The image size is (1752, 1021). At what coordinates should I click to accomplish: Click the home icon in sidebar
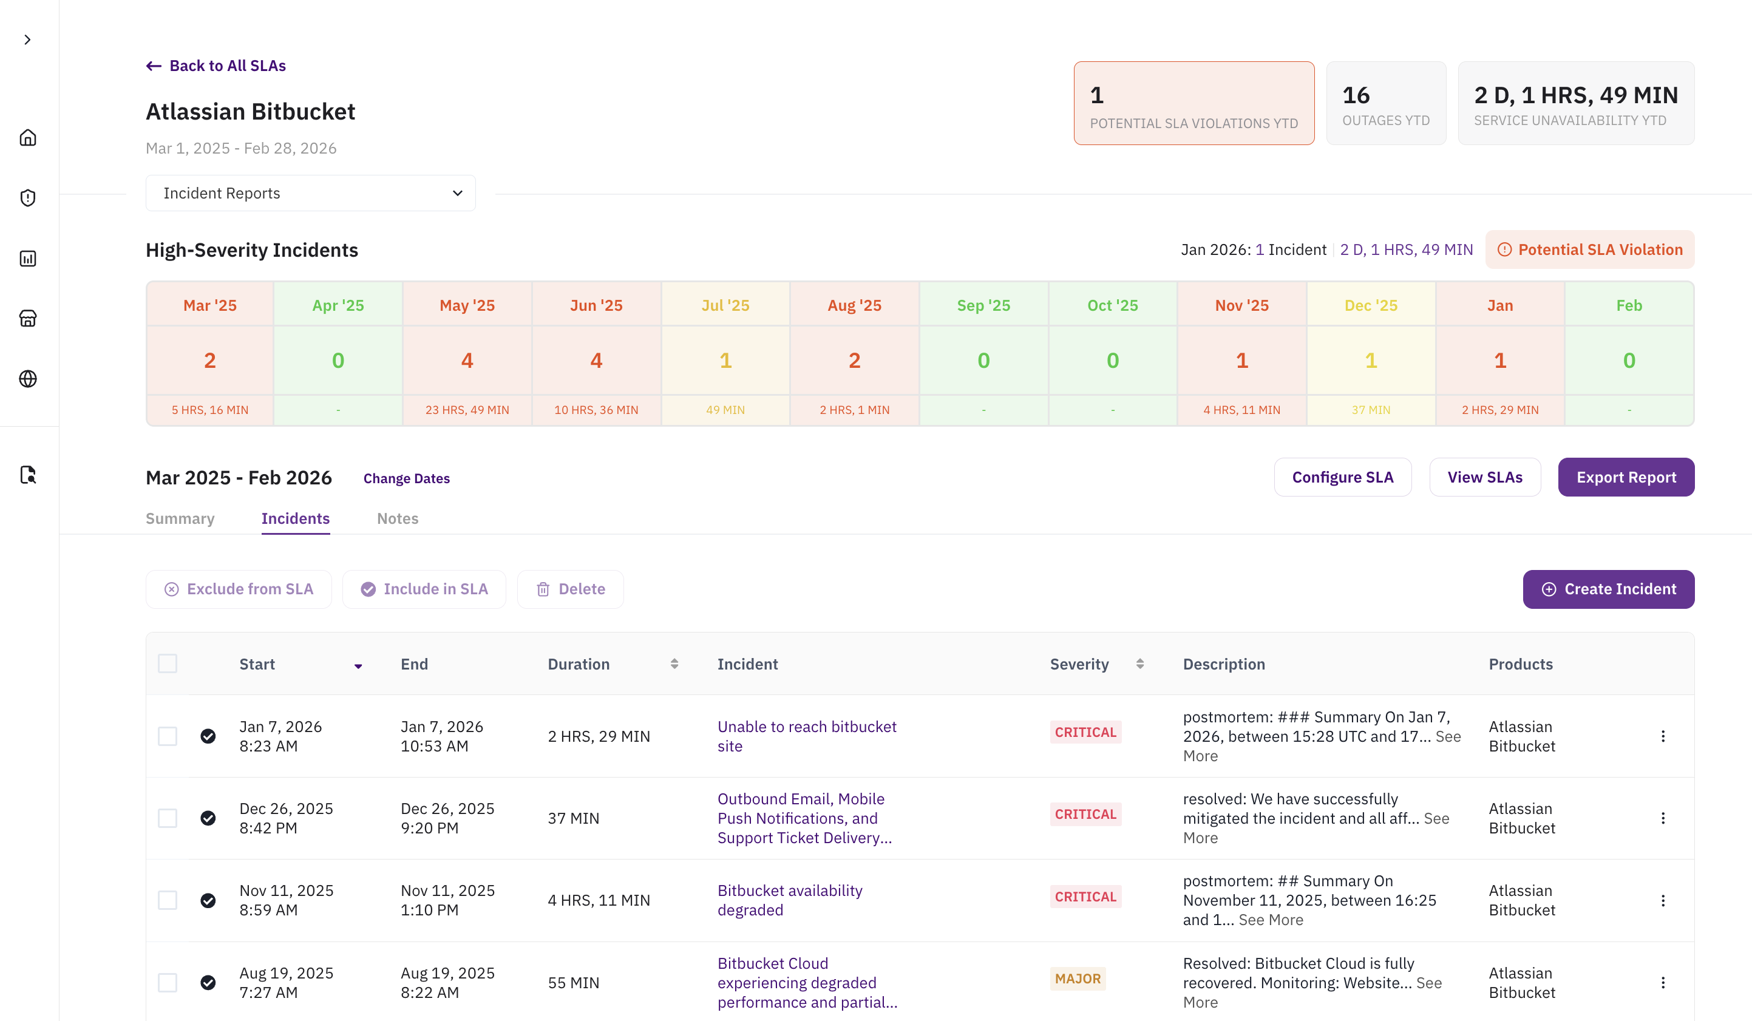click(x=28, y=138)
